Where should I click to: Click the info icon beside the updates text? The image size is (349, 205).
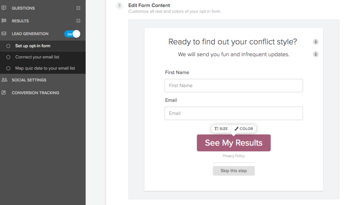315,54
